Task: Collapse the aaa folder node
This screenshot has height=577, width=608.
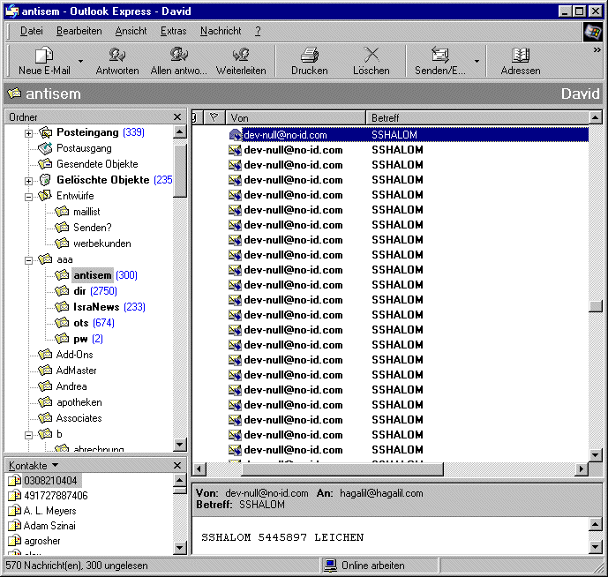Action: click(28, 260)
